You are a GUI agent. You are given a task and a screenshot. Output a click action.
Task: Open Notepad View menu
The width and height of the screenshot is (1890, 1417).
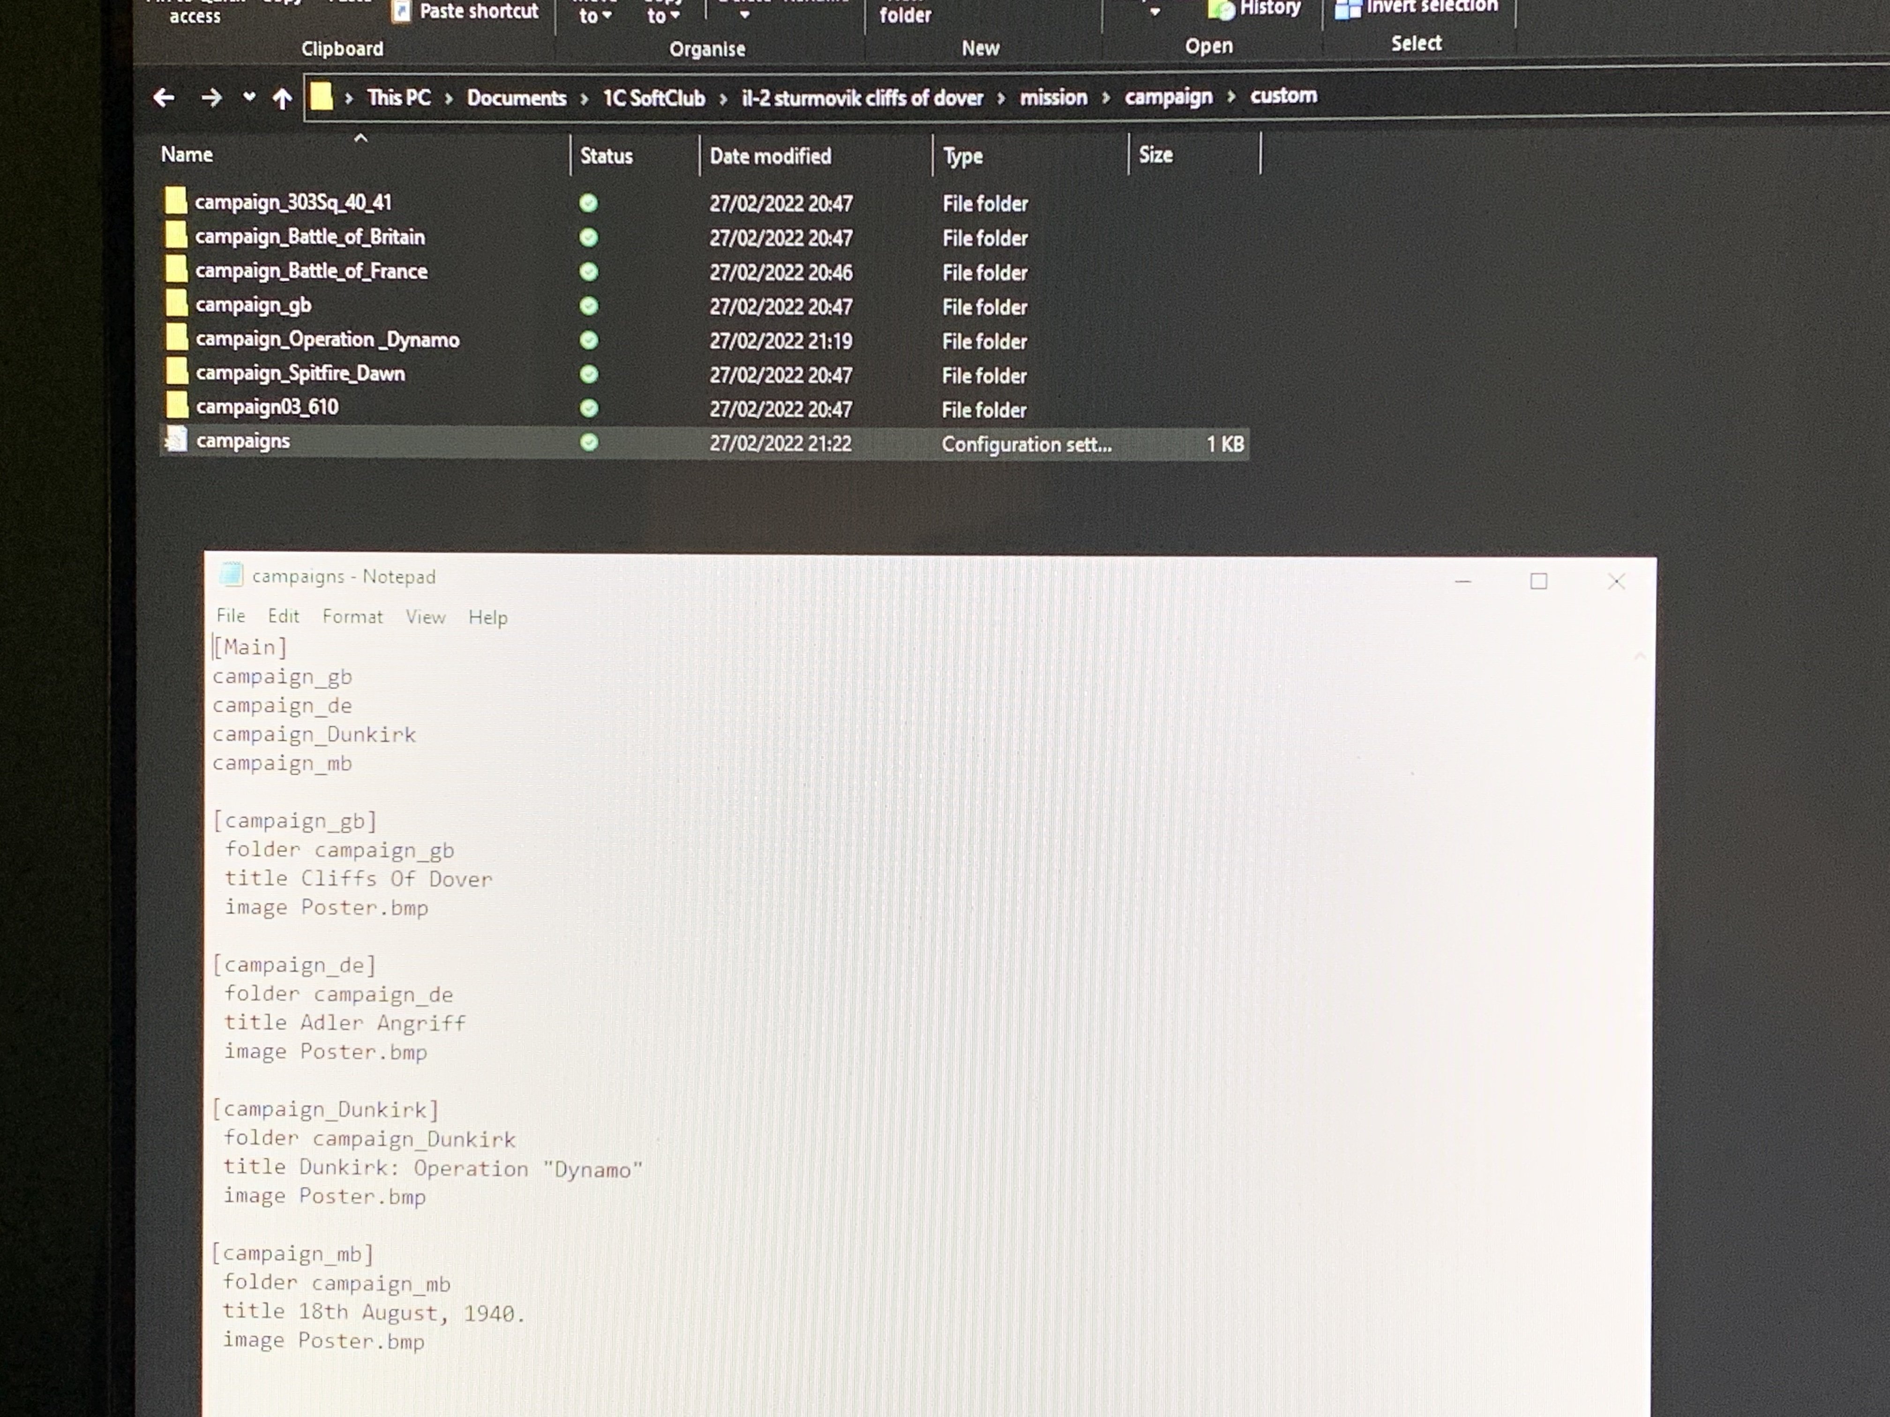pyautogui.click(x=426, y=617)
